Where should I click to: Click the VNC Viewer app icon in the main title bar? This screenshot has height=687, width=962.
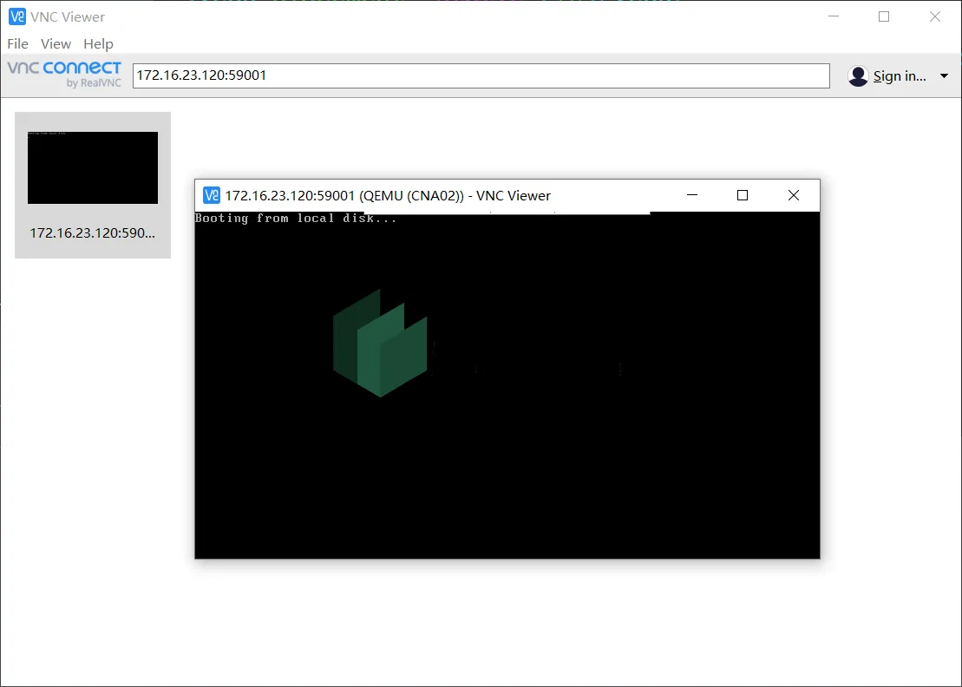click(17, 16)
